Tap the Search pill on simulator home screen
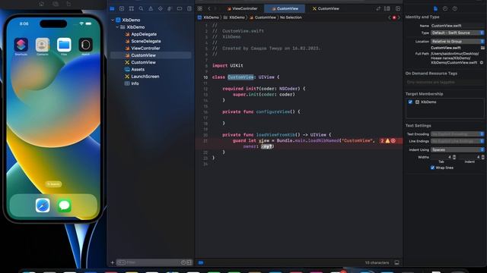 tap(53, 184)
